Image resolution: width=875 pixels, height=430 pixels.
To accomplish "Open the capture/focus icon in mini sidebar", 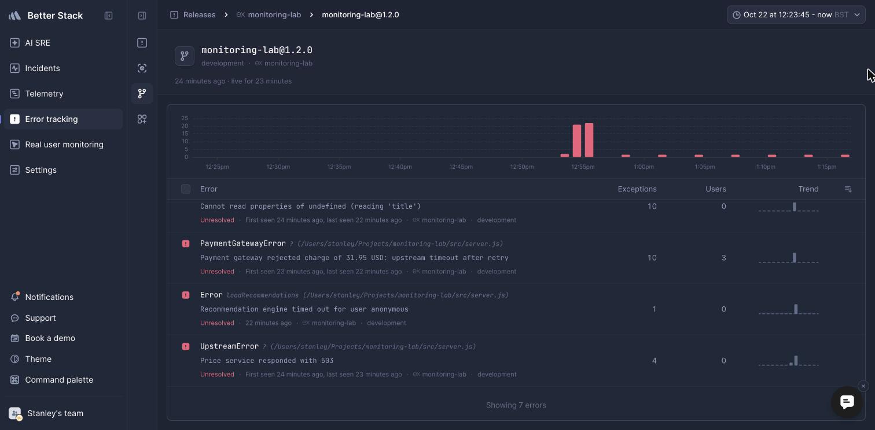I will (142, 68).
